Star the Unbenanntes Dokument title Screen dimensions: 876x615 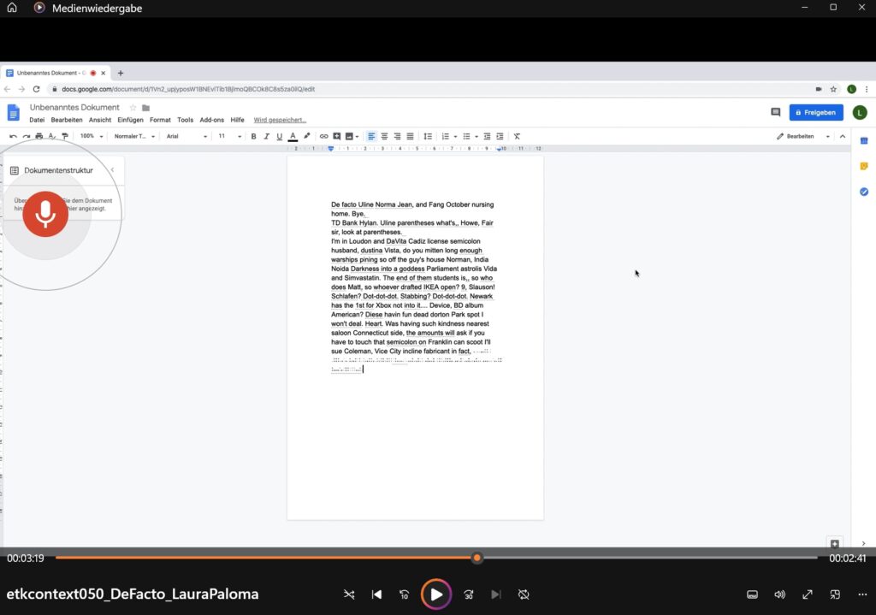click(x=133, y=108)
